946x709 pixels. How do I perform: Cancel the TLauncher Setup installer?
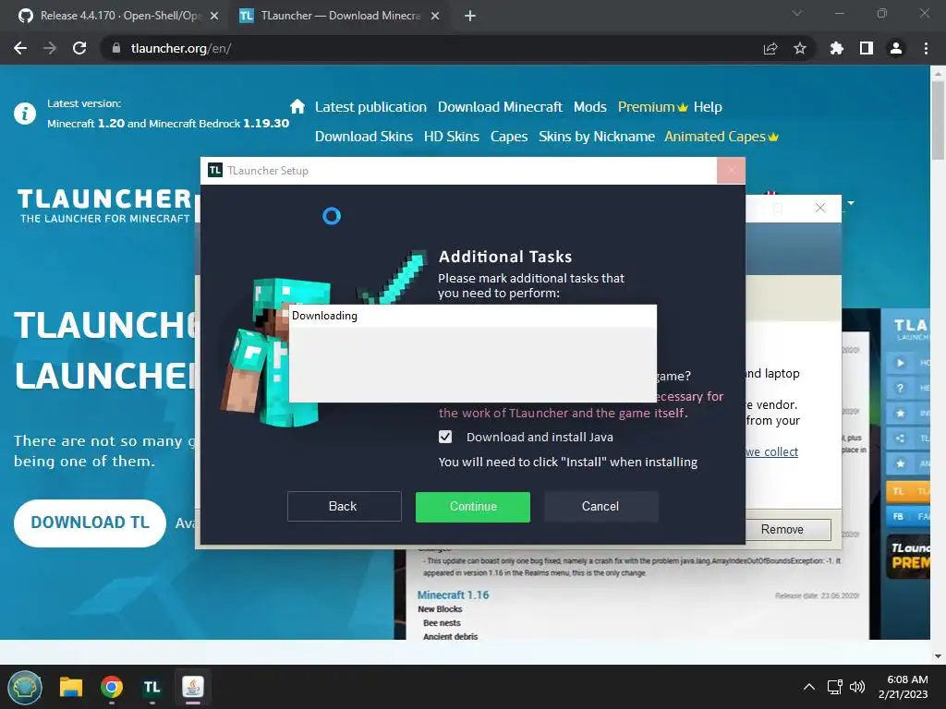[600, 507]
